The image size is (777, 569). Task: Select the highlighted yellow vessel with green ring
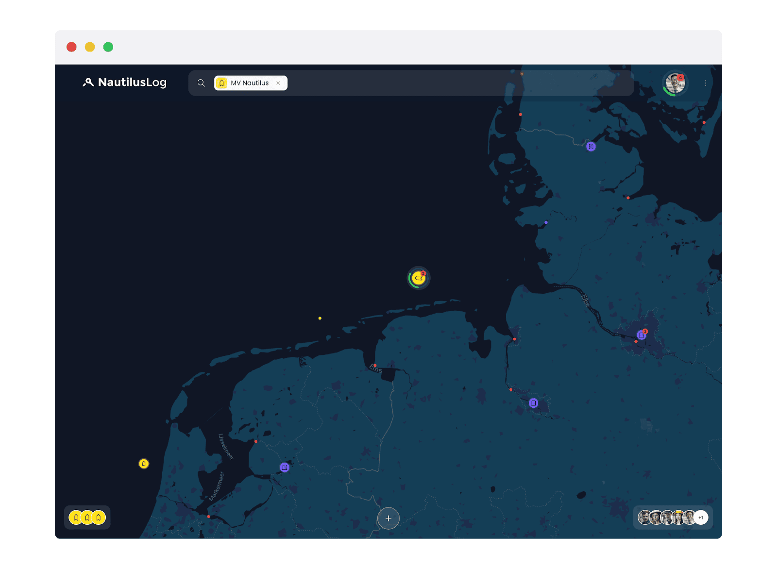coord(418,278)
